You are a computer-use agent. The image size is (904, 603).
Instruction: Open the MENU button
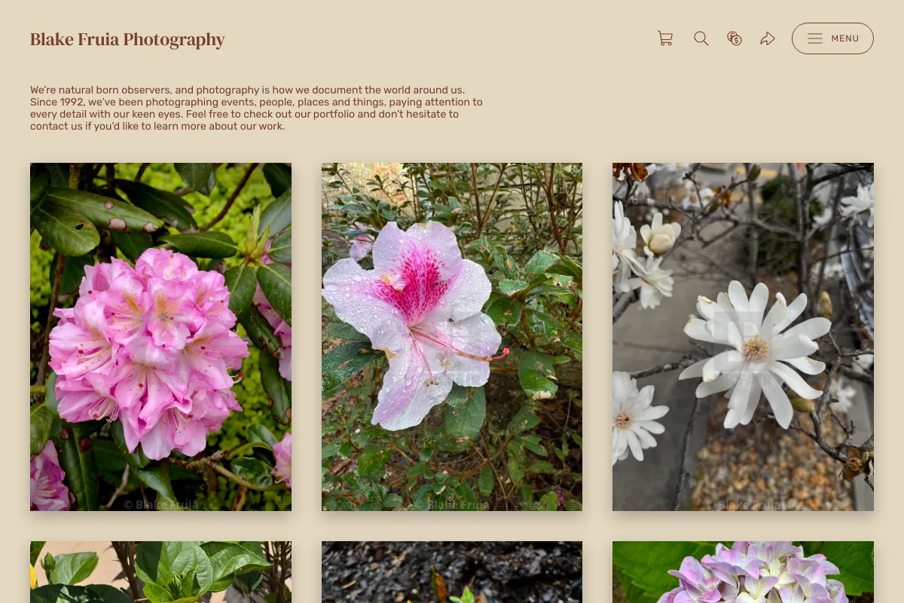832,38
